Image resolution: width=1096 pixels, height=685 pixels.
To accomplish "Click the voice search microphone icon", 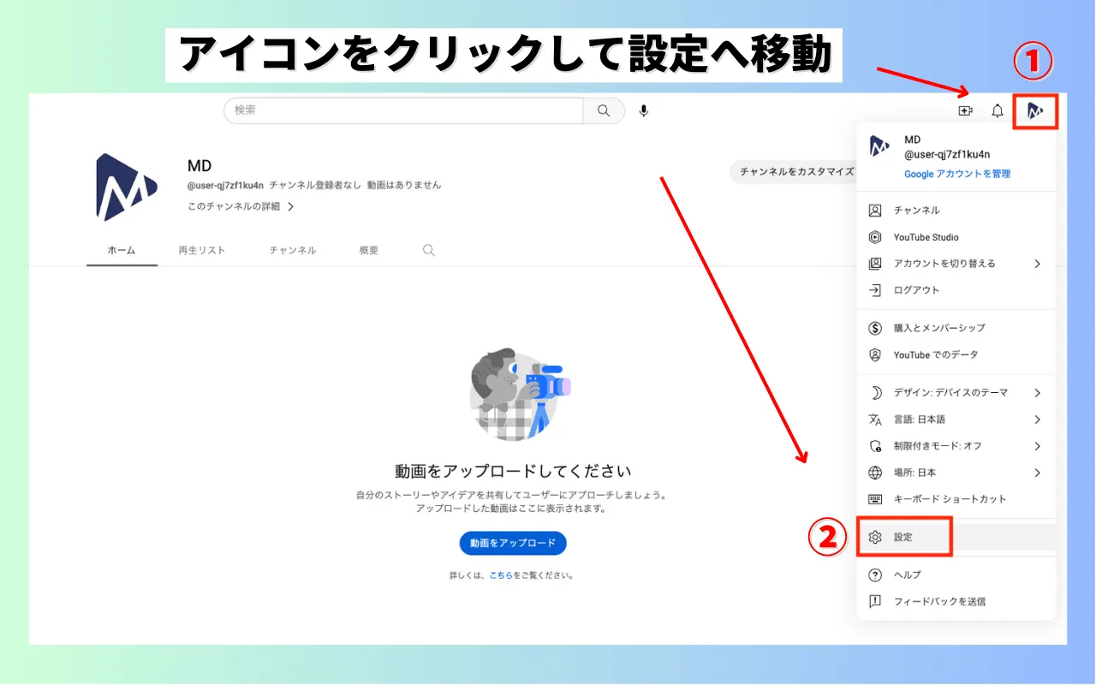I will 643,110.
